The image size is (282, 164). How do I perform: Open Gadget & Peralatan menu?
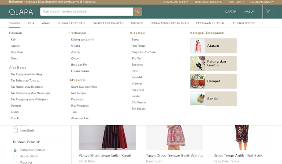coord(108,23)
